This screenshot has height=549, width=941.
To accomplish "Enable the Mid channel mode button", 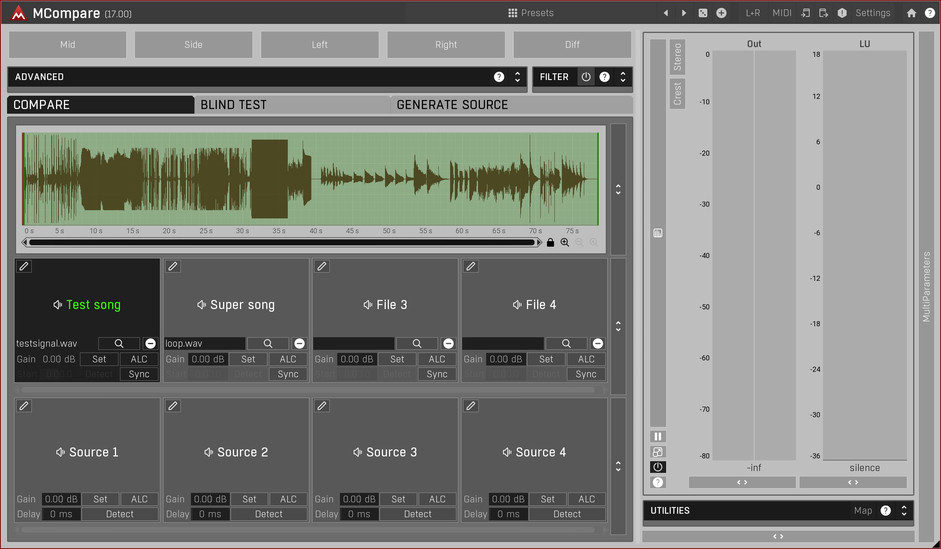I will (67, 45).
